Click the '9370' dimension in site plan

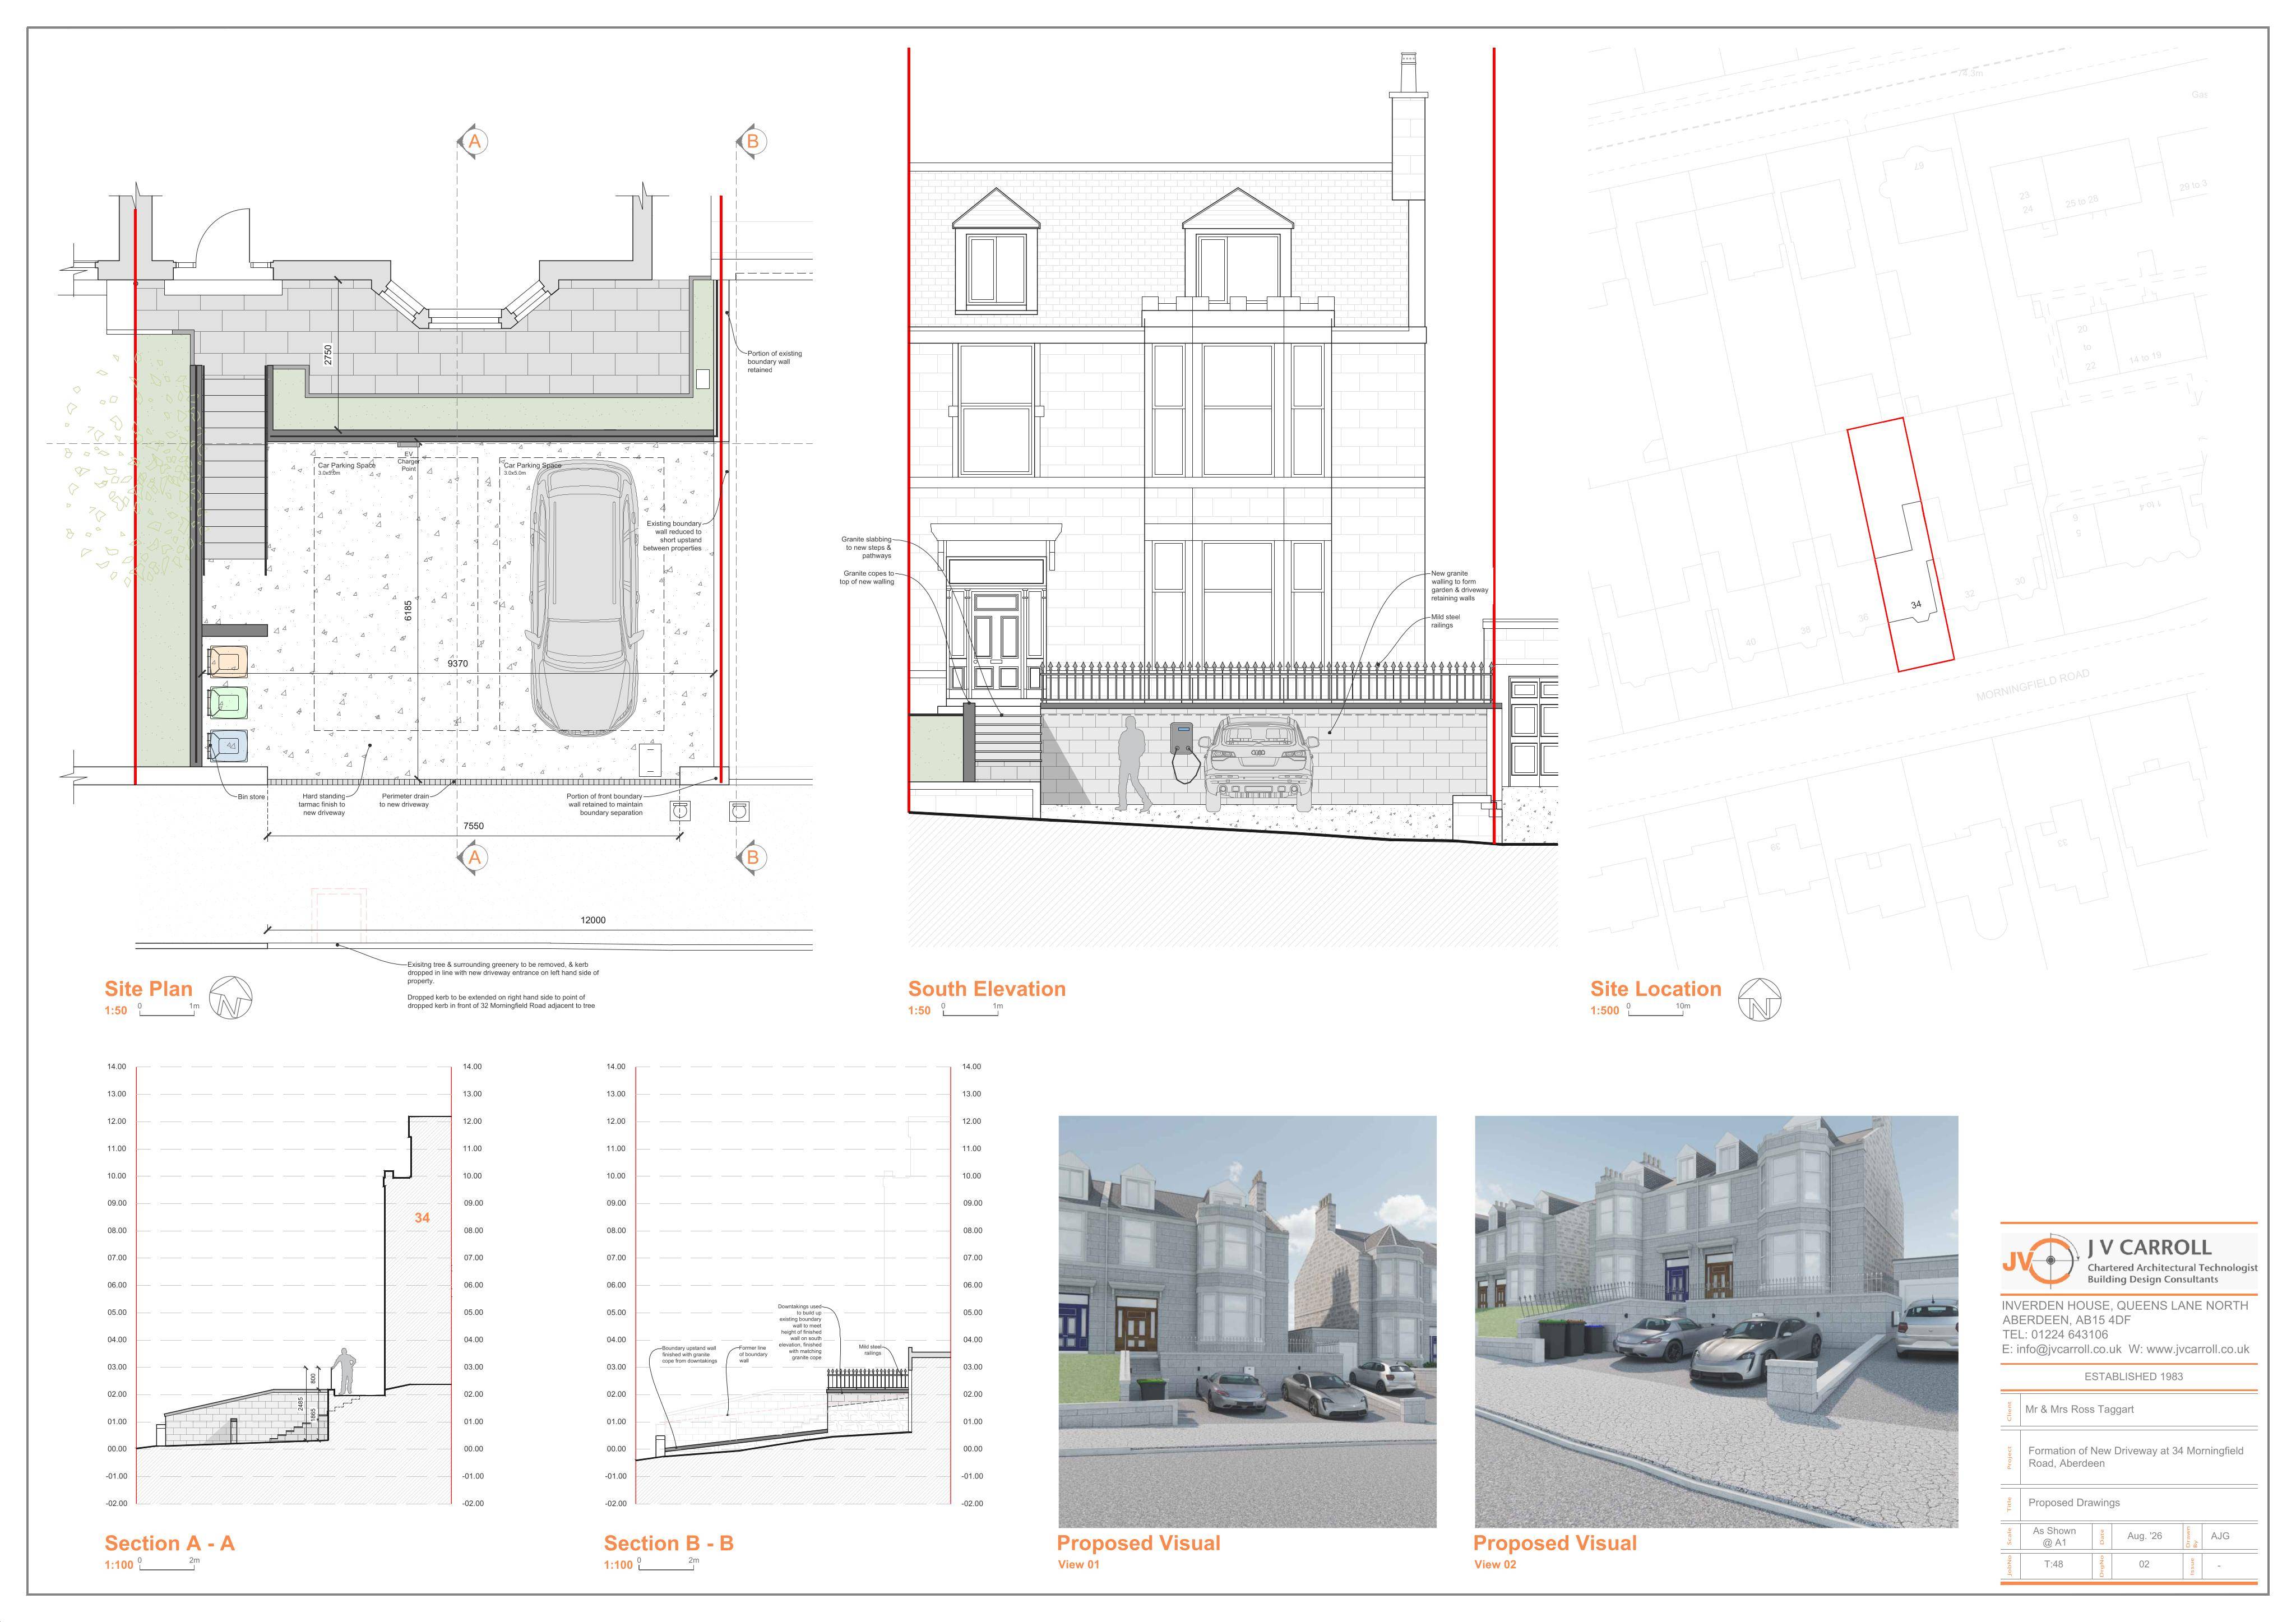458,664
